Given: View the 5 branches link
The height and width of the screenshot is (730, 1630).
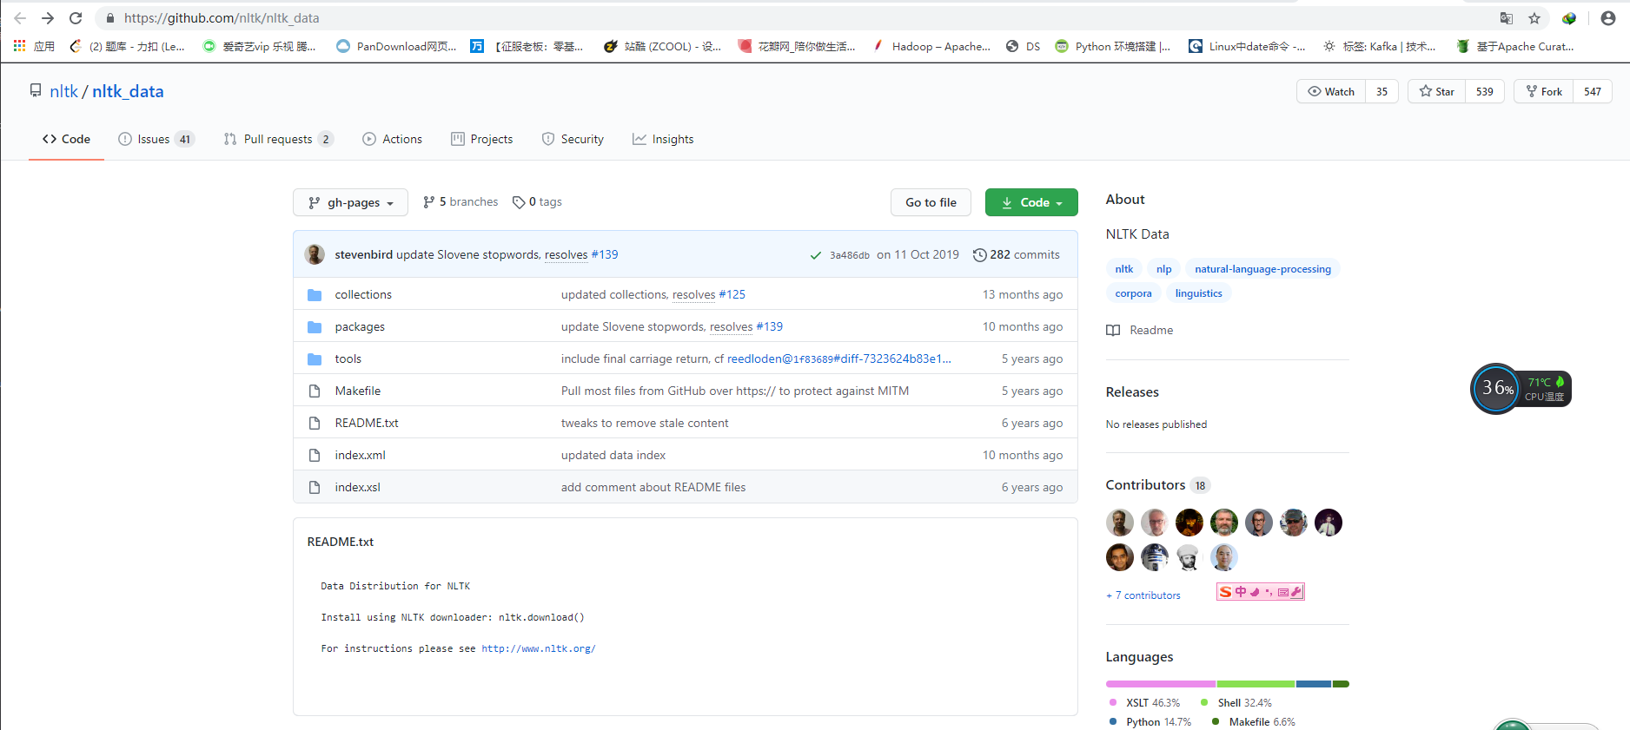Looking at the screenshot, I should 461,202.
